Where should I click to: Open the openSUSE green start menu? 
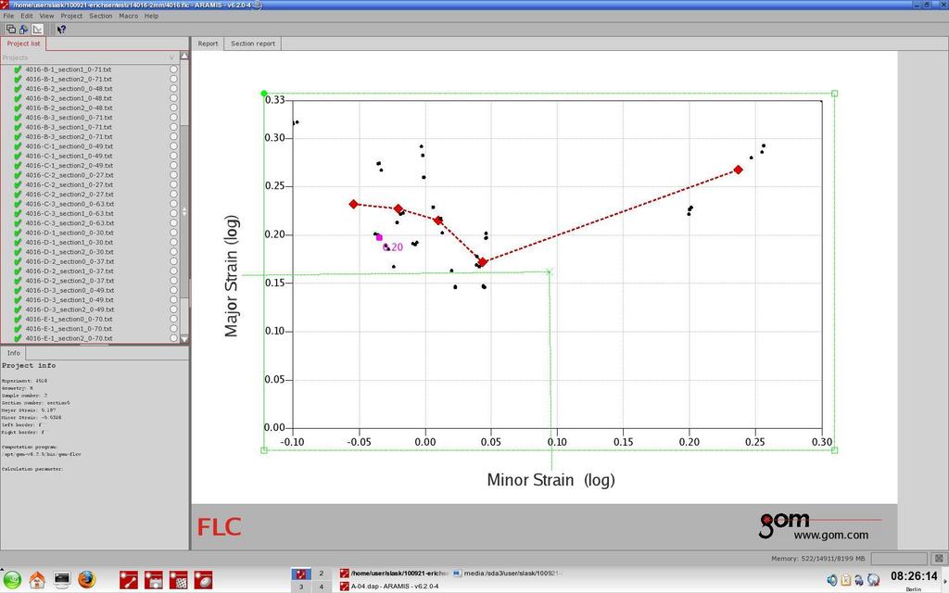(12, 580)
